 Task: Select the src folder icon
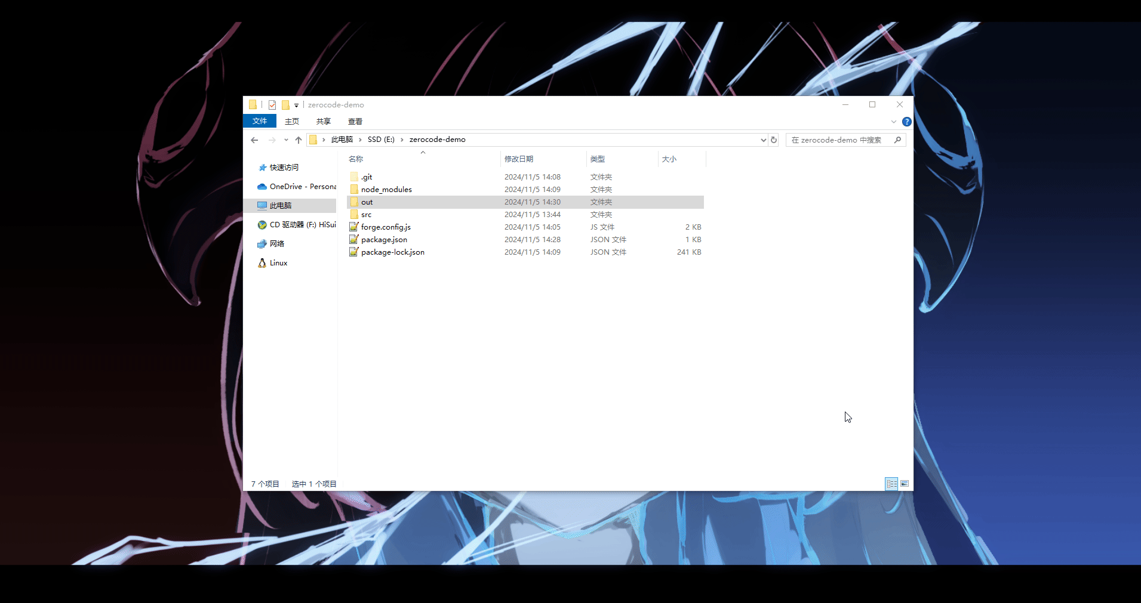tap(354, 215)
